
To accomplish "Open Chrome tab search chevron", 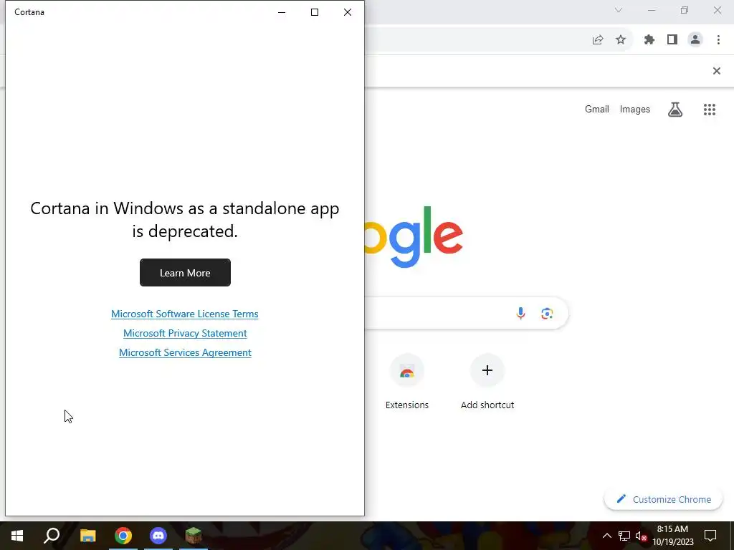I will click(619, 10).
